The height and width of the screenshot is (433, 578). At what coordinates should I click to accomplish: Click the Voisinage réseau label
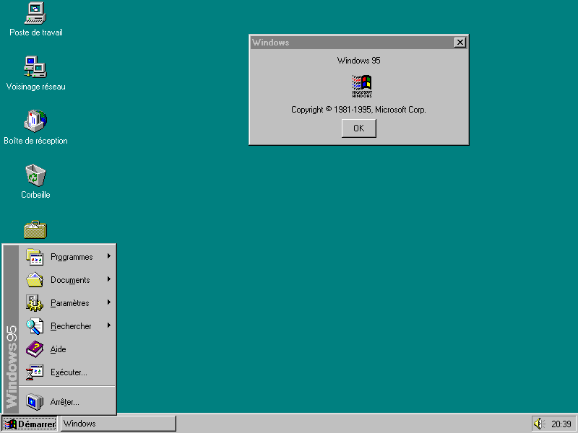(x=35, y=87)
